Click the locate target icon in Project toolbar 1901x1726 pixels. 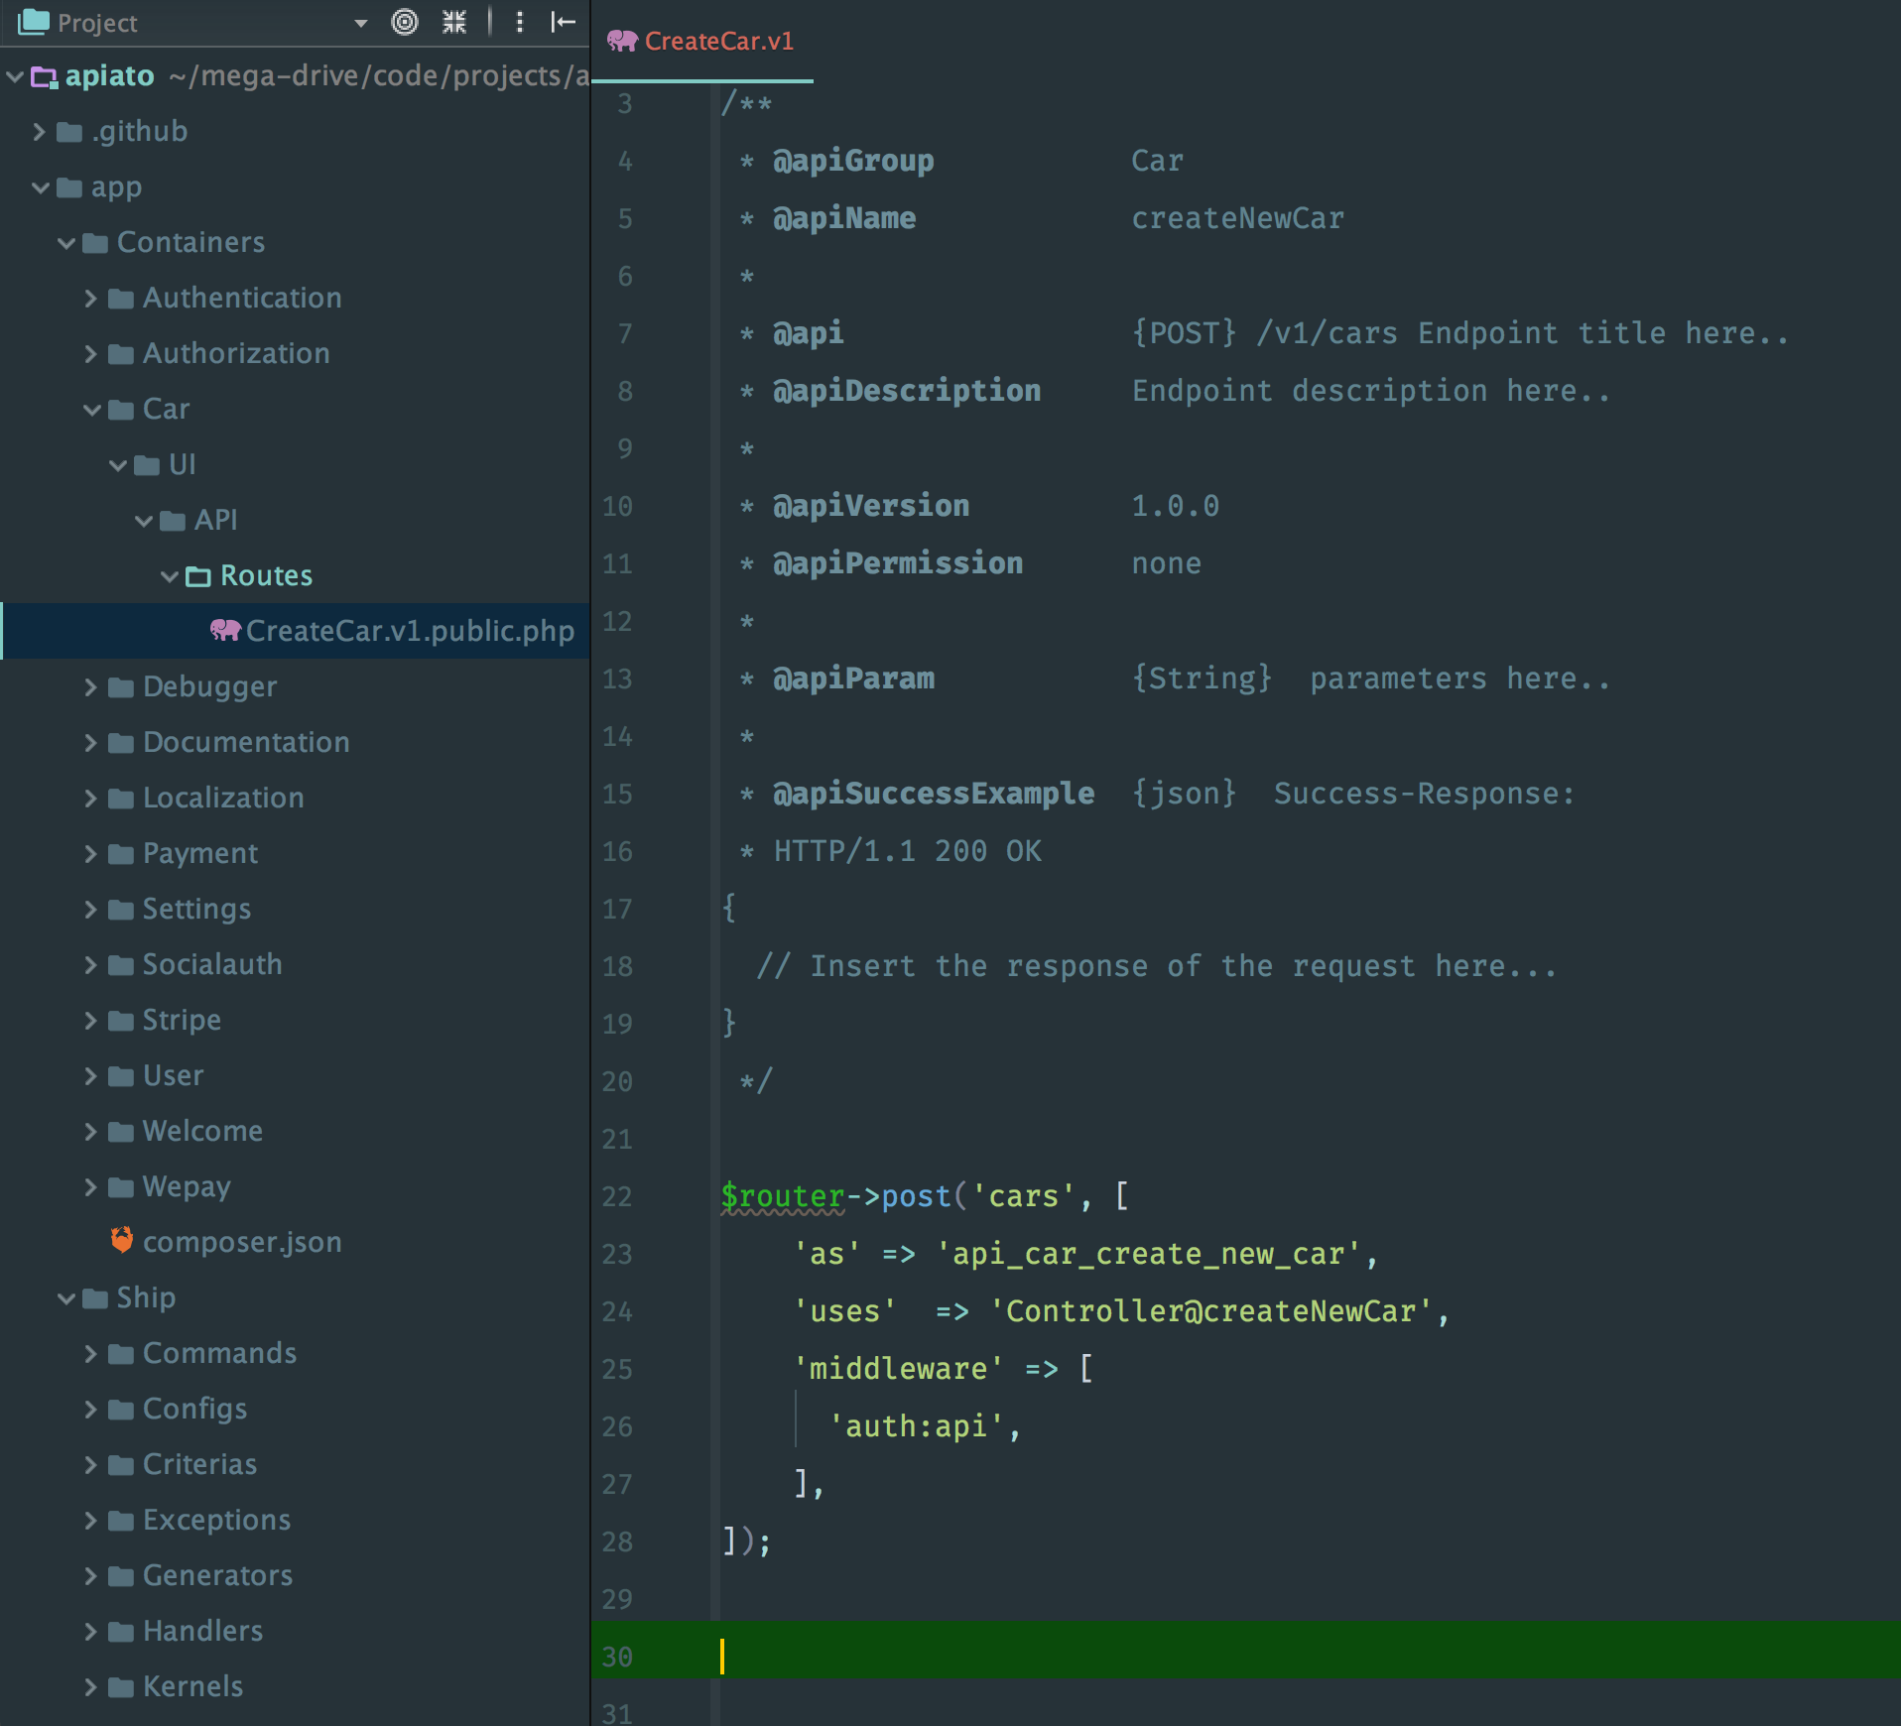coord(405,22)
